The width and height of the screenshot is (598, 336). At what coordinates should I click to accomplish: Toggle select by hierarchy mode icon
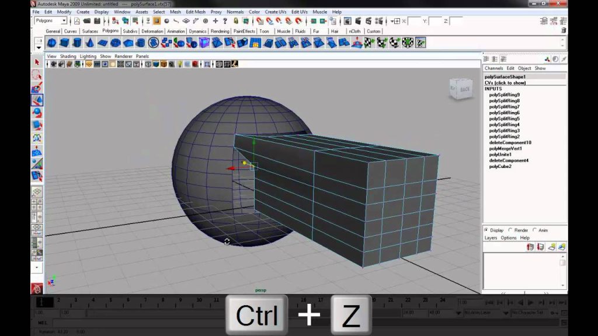115,22
